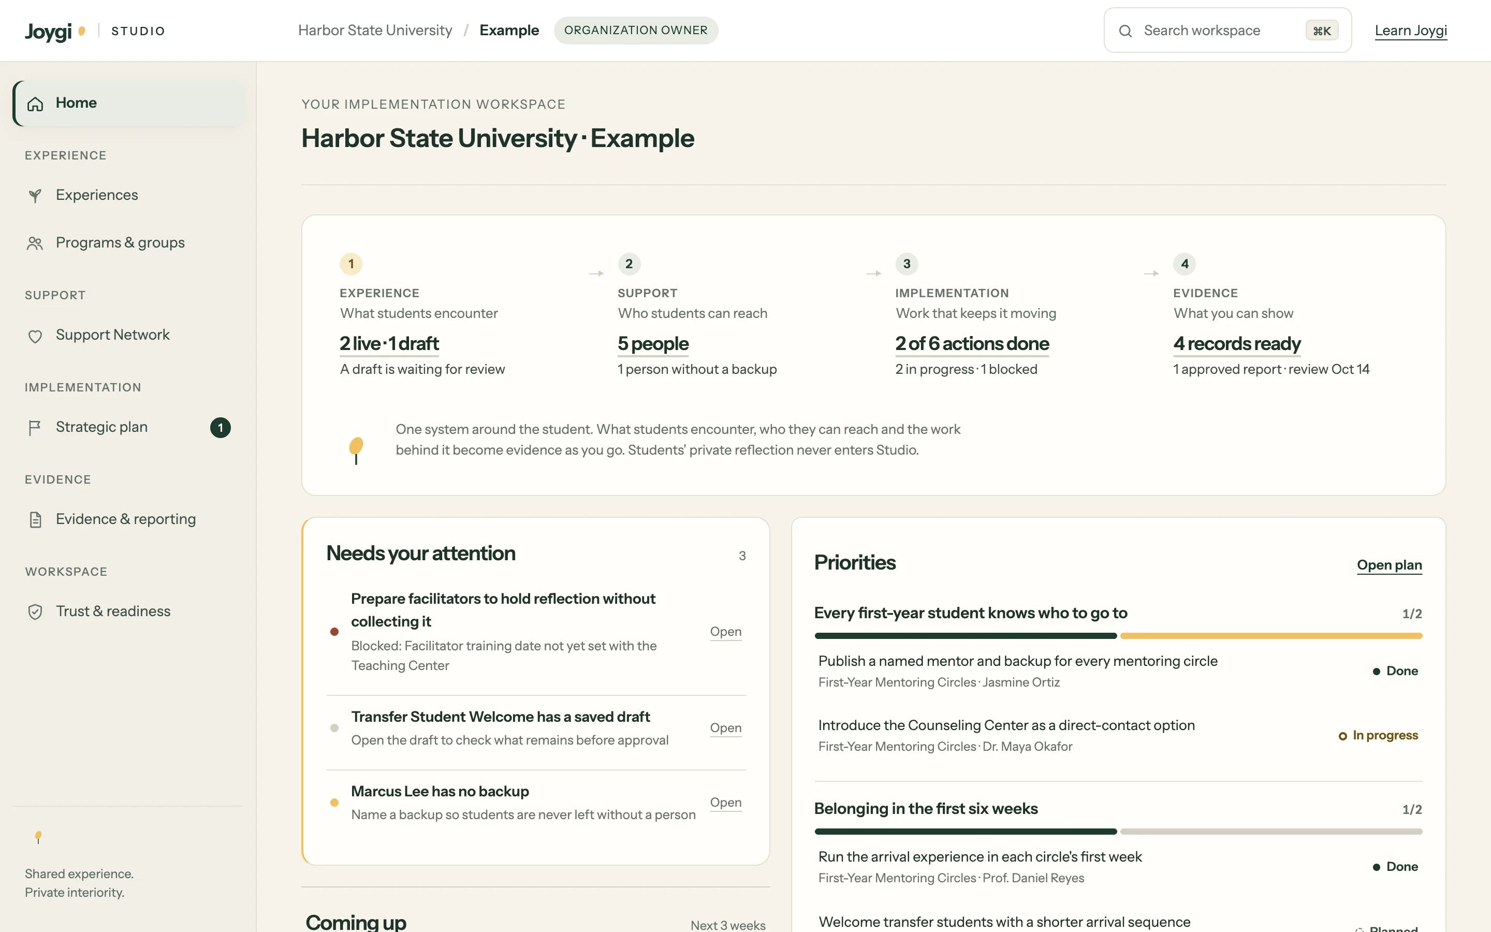Open the Experiences section

(x=128, y=195)
